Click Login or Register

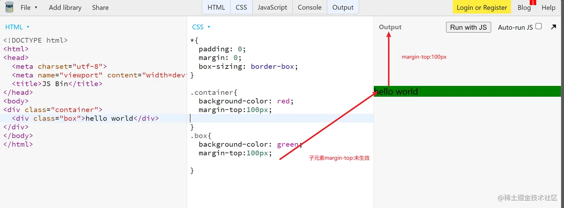coord(482,7)
